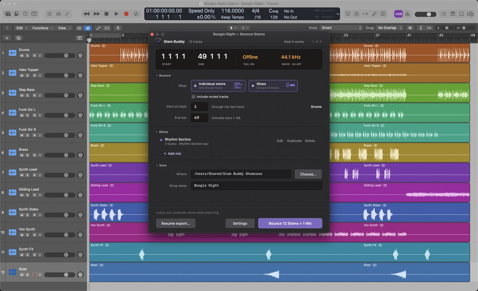Image resolution: width=478 pixels, height=291 pixels.
Task: Click Bounce 12 Stems + 1 Mix
Action: (290, 223)
